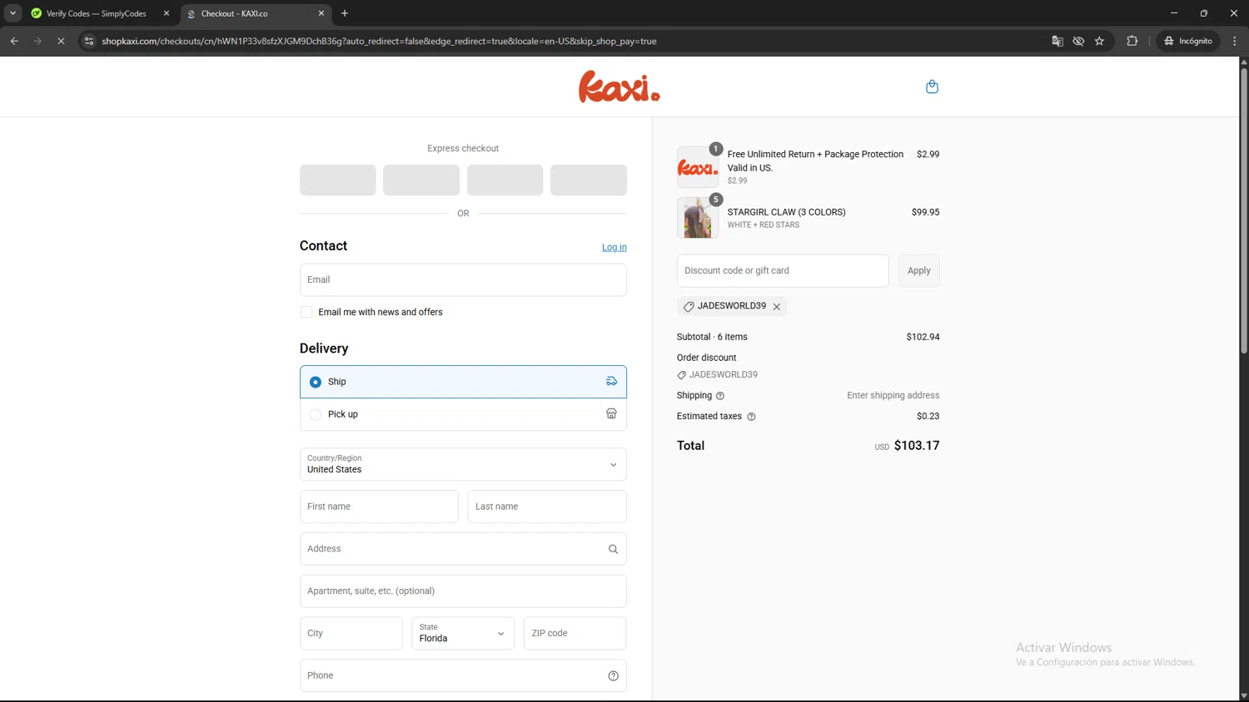This screenshot has height=702, width=1249.
Task: Open the browser extensions puzzle icon
Action: pyautogui.click(x=1132, y=41)
